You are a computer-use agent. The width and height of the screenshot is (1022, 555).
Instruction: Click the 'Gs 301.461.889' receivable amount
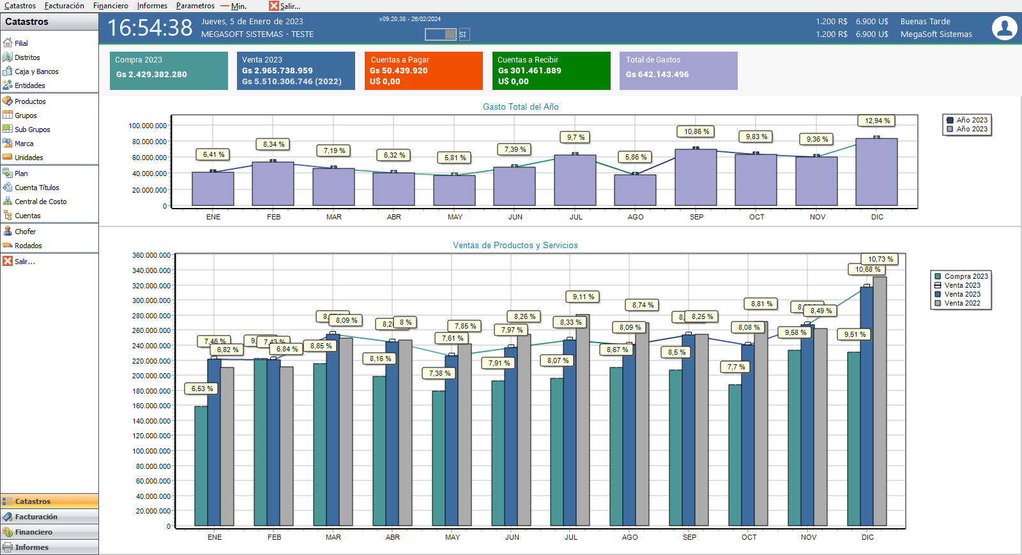[x=530, y=71]
